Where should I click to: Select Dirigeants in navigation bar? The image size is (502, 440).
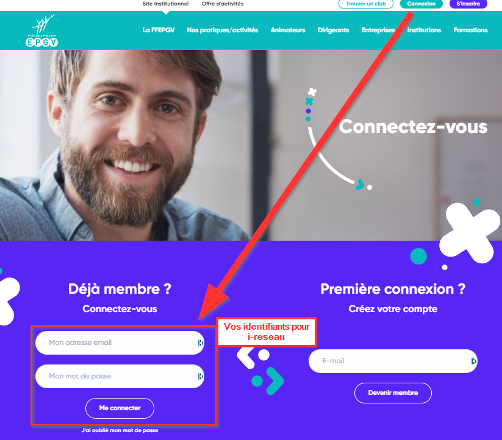(333, 30)
